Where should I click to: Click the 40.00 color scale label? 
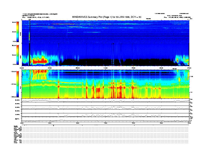[x=14, y=22]
